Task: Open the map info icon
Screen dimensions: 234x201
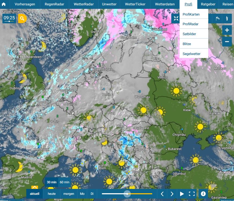Action: (203, 193)
